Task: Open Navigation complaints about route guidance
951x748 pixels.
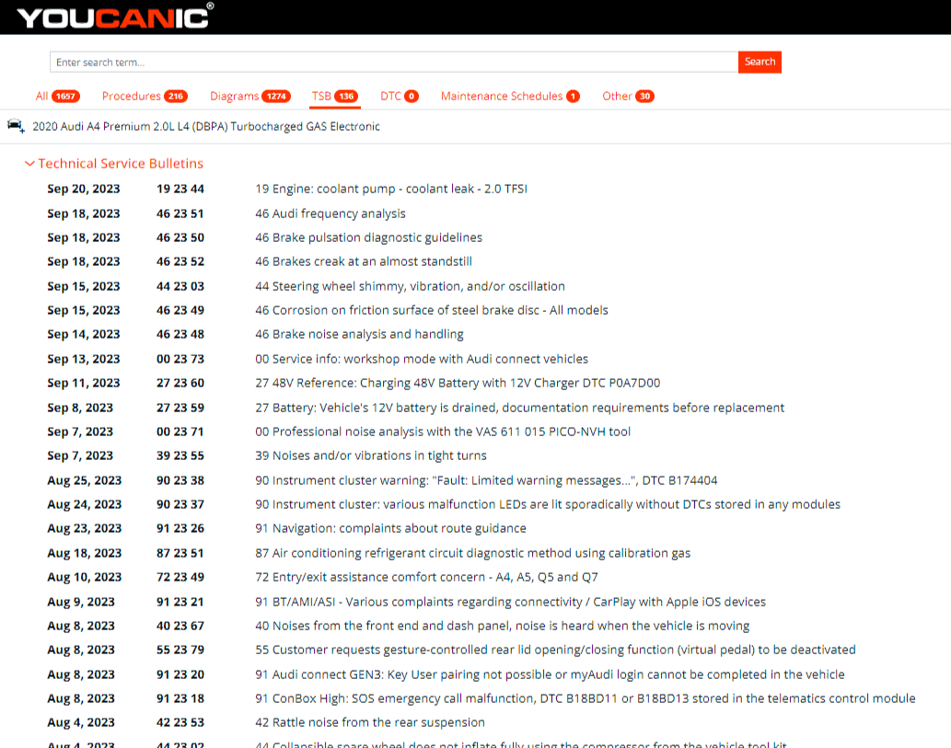Action: [390, 529]
